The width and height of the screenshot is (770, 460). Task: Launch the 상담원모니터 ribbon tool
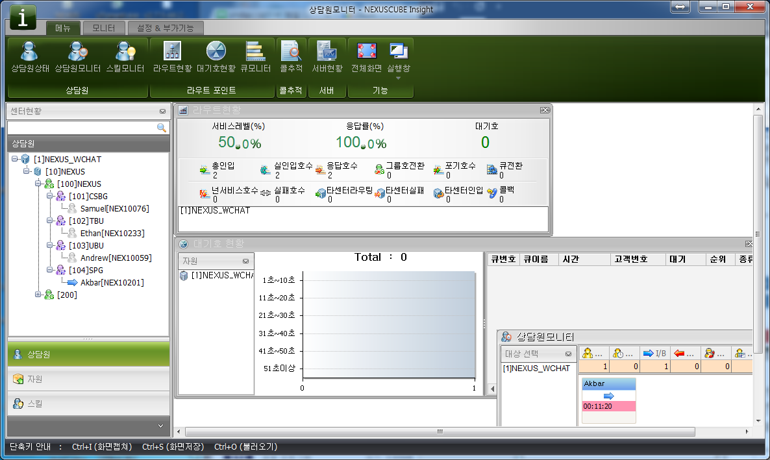coord(78,58)
